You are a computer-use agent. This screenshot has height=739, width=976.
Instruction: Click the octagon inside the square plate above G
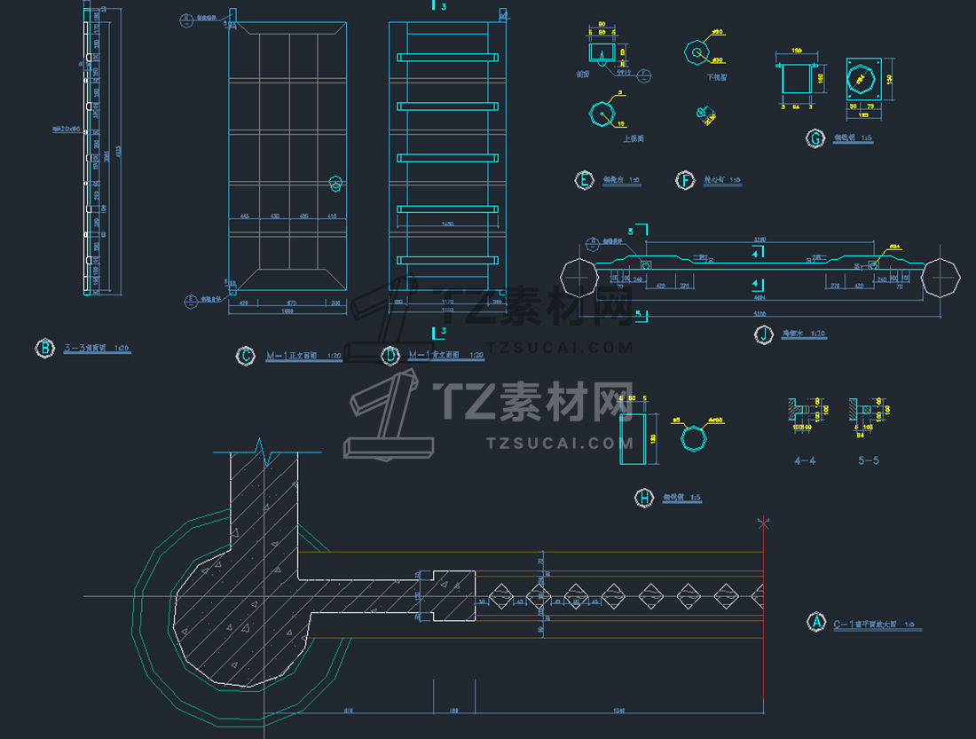pyautogui.click(x=862, y=79)
